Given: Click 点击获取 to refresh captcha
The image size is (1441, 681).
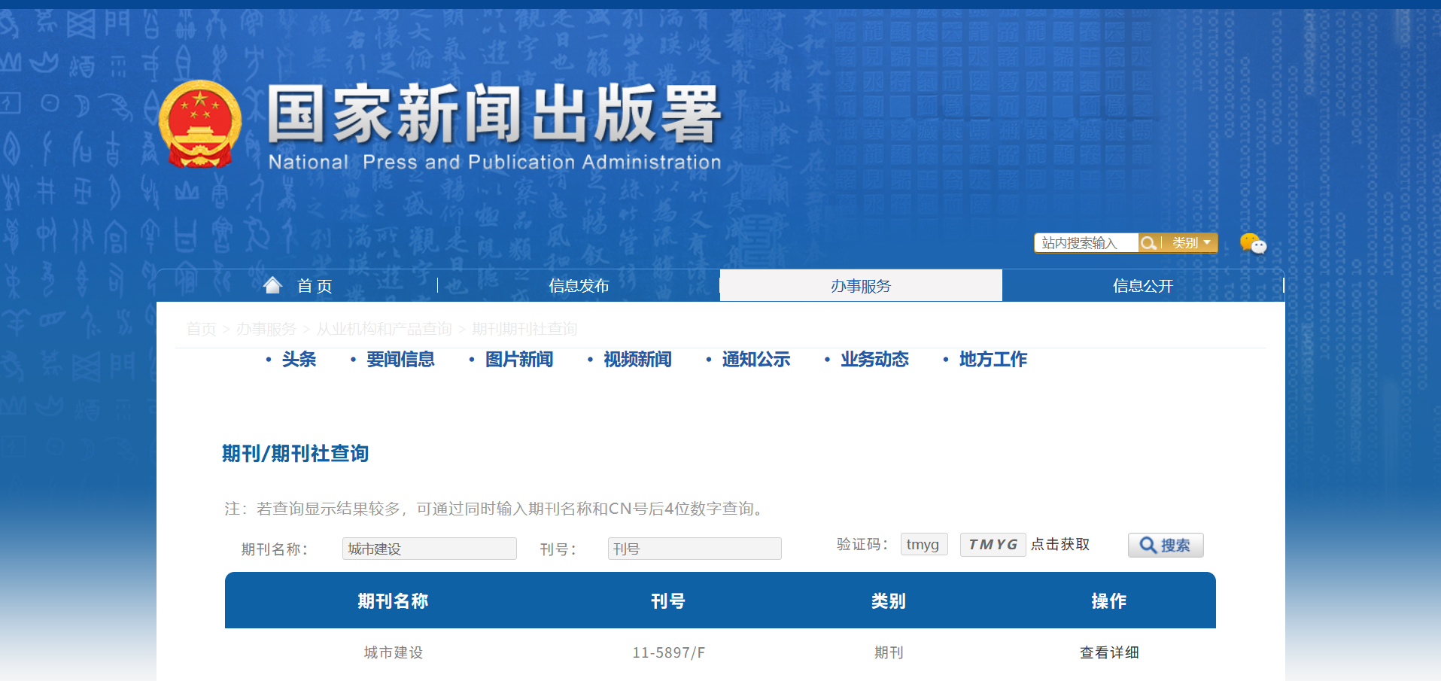Looking at the screenshot, I should tap(1059, 545).
